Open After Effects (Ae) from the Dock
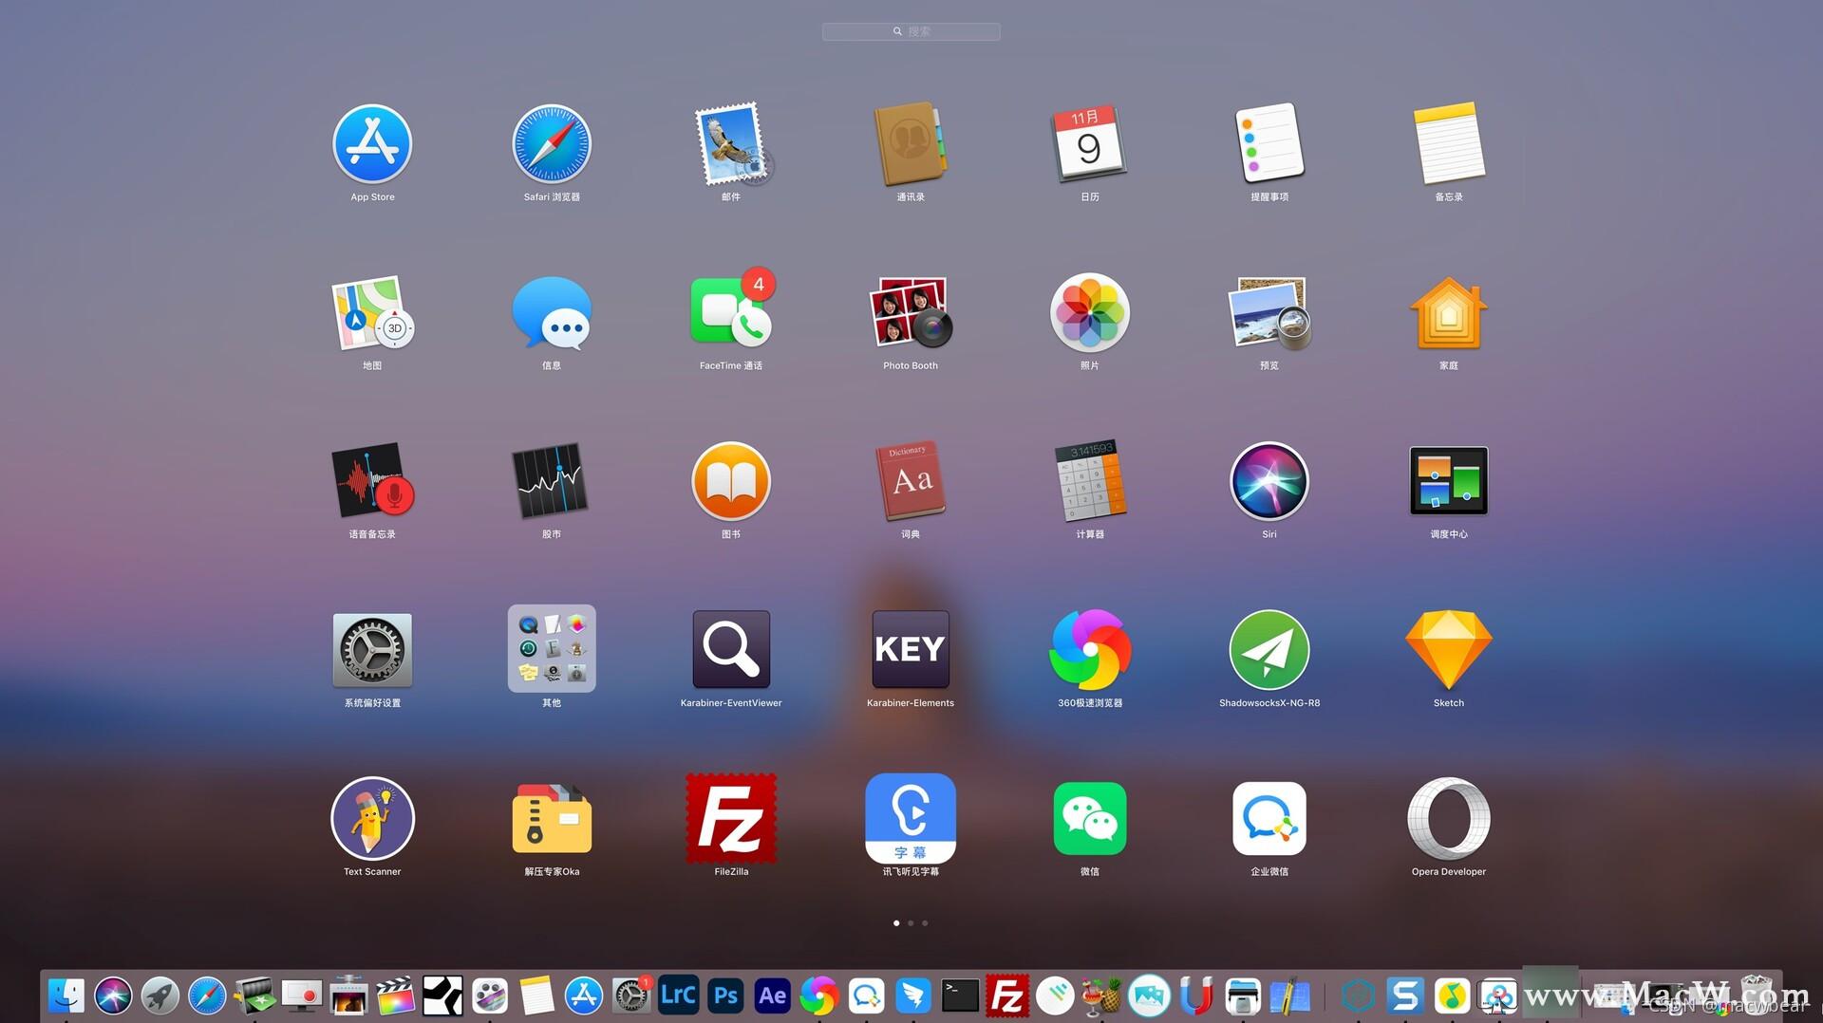The height and width of the screenshot is (1023, 1823). pos(772,995)
